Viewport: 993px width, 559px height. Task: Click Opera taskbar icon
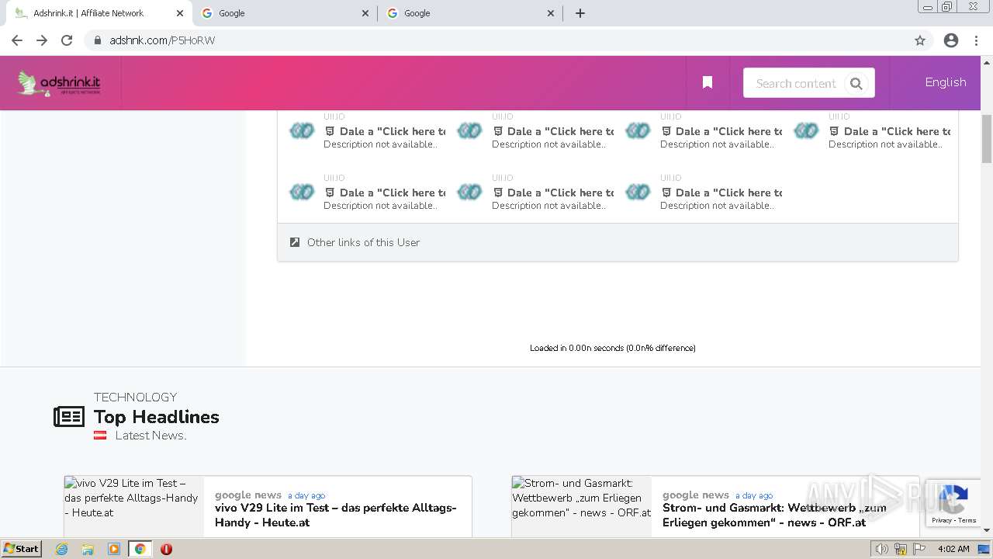point(166,549)
